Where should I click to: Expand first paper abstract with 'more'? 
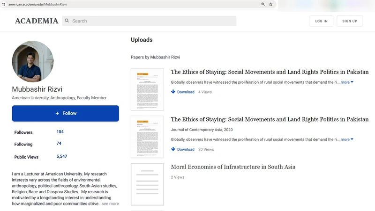pos(346,82)
